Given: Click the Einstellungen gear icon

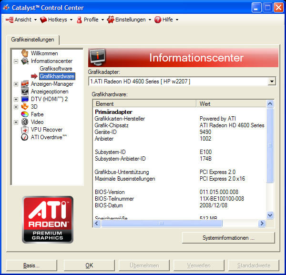Looking at the screenshot, I should pyautogui.click(x=111, y=20).
